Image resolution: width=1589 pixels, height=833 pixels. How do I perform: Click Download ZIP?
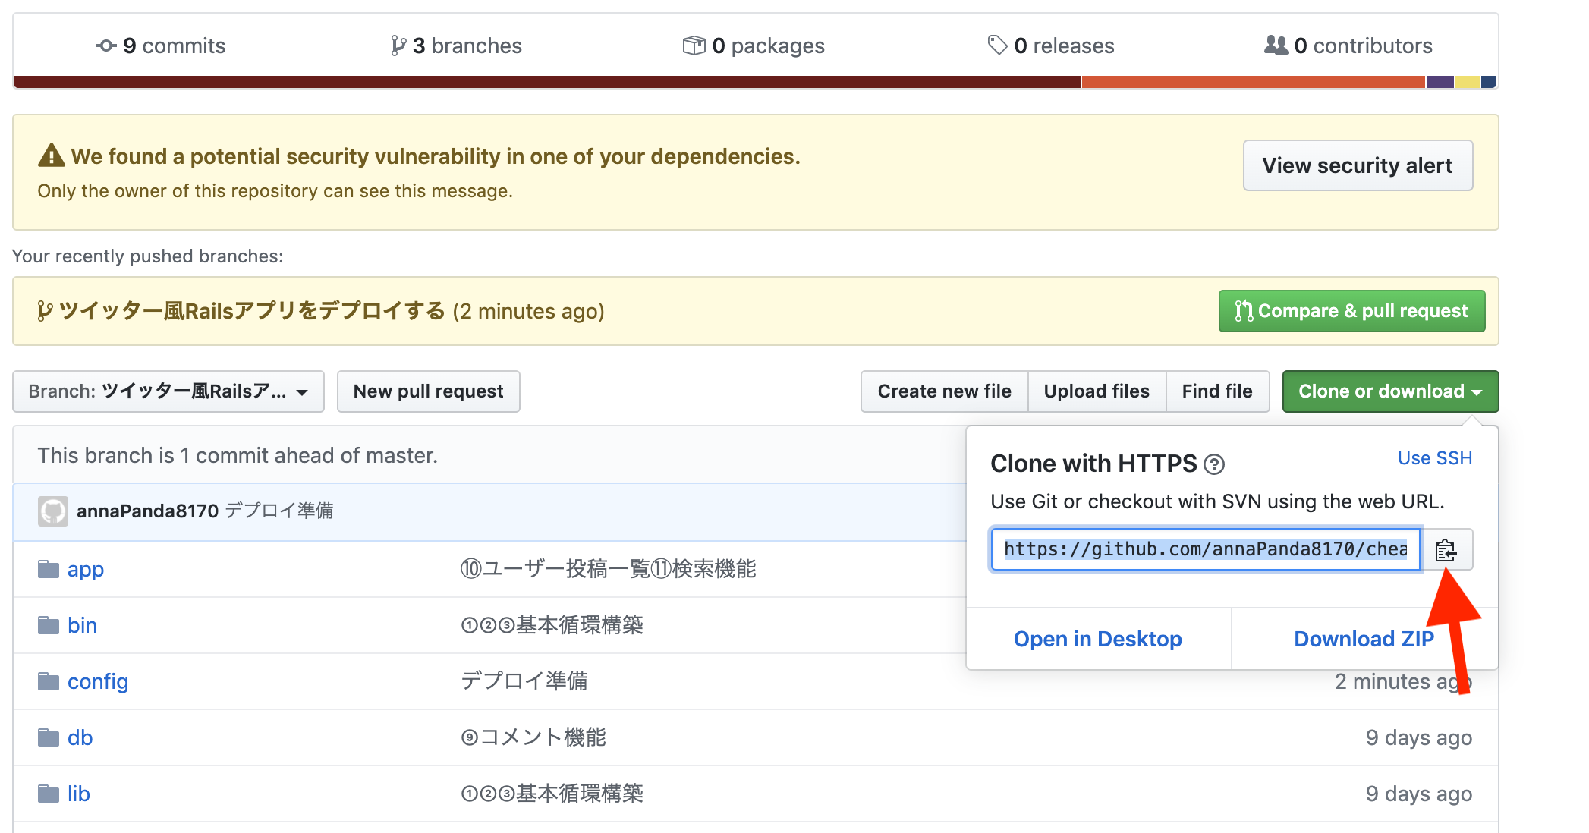tap(1364, 639)
